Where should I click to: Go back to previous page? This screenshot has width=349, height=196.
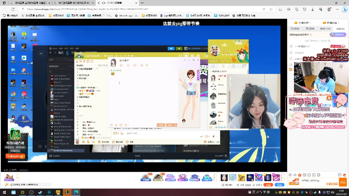pos(5,9)
